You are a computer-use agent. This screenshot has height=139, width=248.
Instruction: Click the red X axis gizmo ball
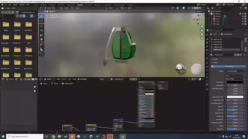coord(197,20)
